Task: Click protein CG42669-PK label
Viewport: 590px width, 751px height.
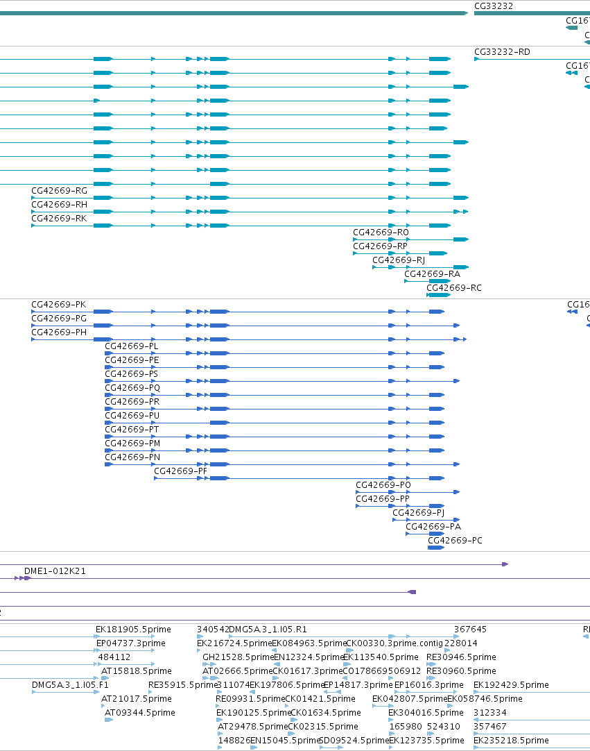Action: point(59,305)
